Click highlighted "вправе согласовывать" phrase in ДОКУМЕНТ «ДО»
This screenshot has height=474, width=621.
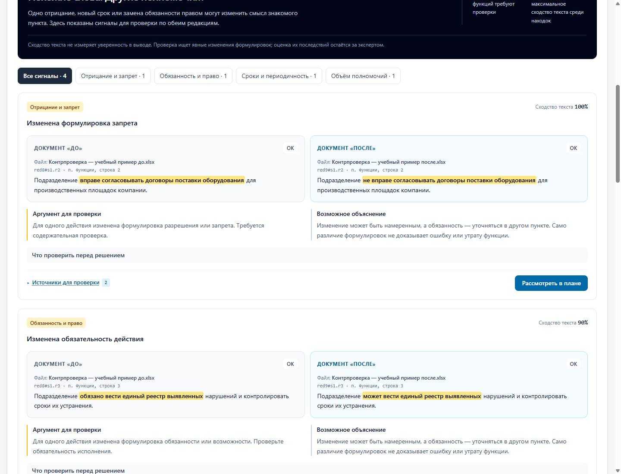point(162,180)
